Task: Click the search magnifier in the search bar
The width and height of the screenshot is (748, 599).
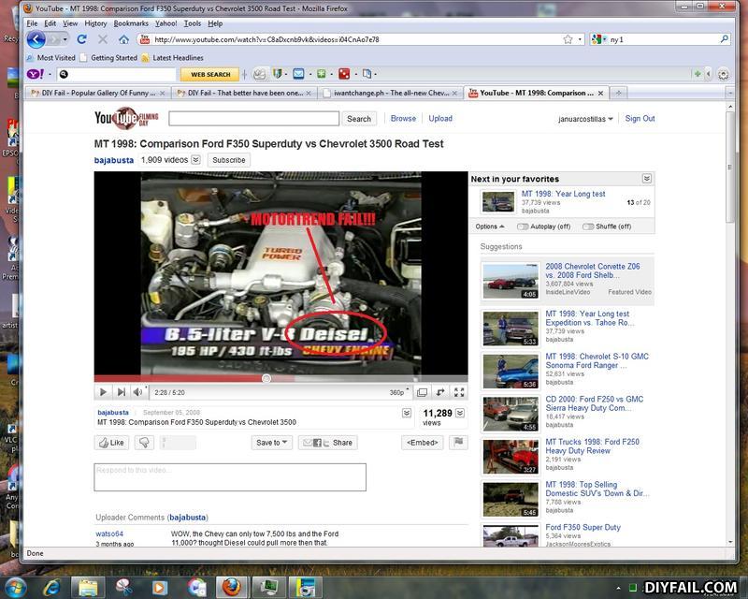Action: [x=724, y=39]
